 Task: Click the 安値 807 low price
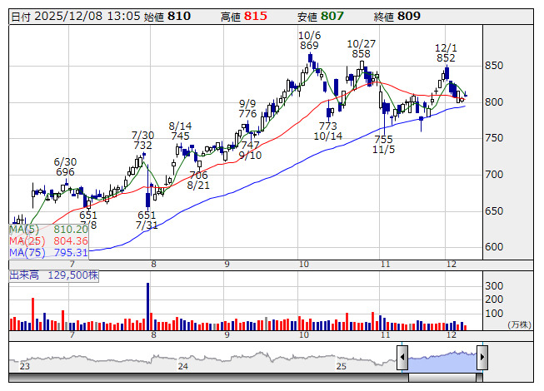point(321,17)
